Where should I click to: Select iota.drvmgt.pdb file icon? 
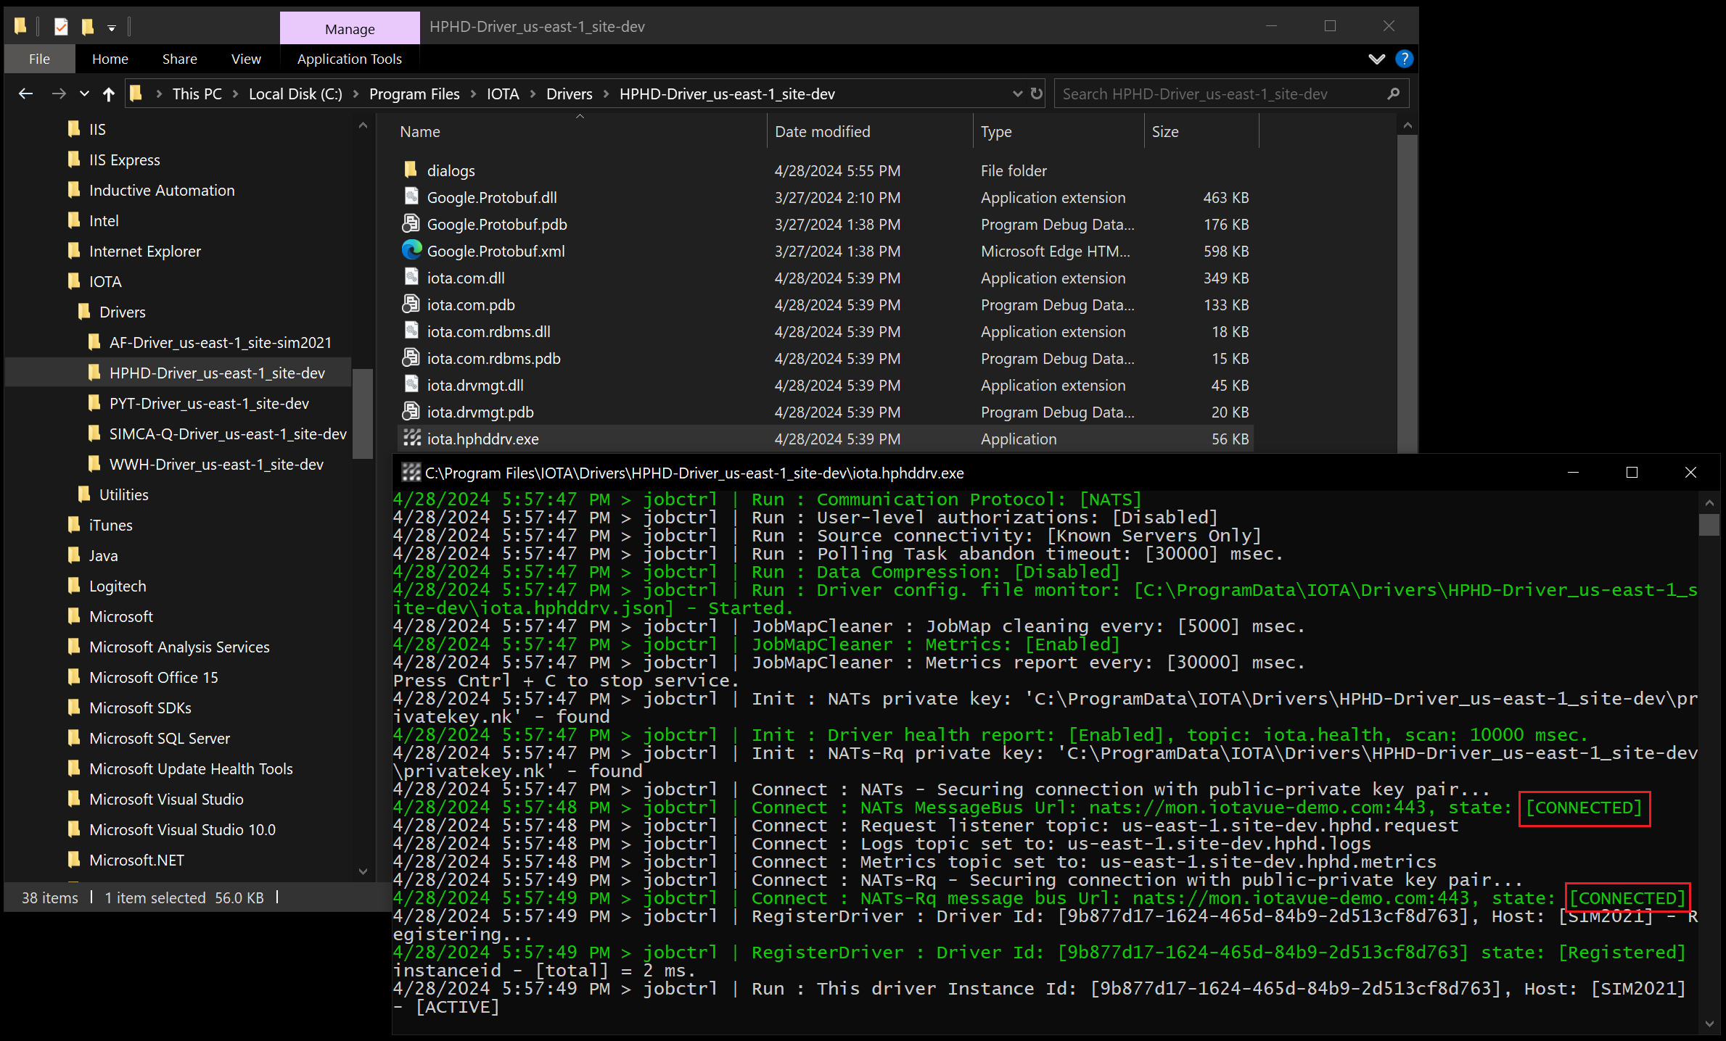click(x=411, y=412)
